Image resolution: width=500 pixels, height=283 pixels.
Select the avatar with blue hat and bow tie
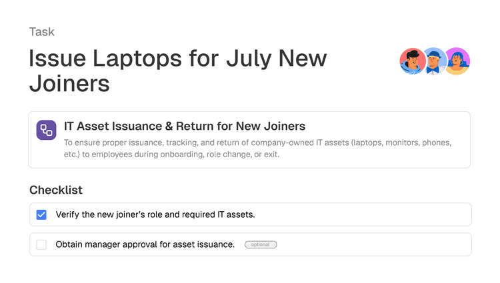point(435,62)
